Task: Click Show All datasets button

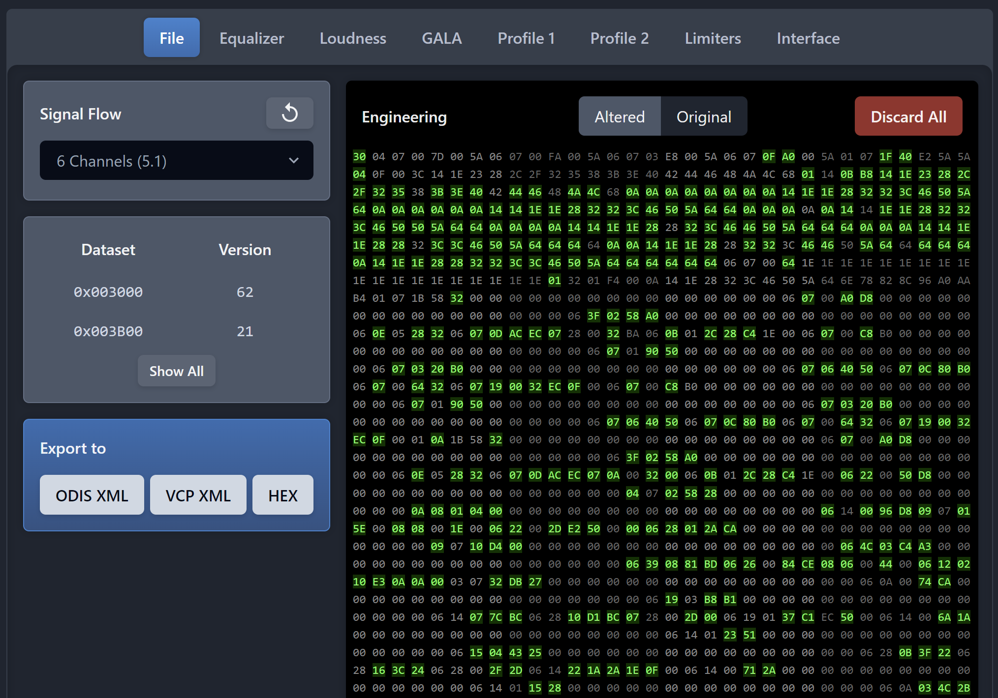Action: coord(176,371)
